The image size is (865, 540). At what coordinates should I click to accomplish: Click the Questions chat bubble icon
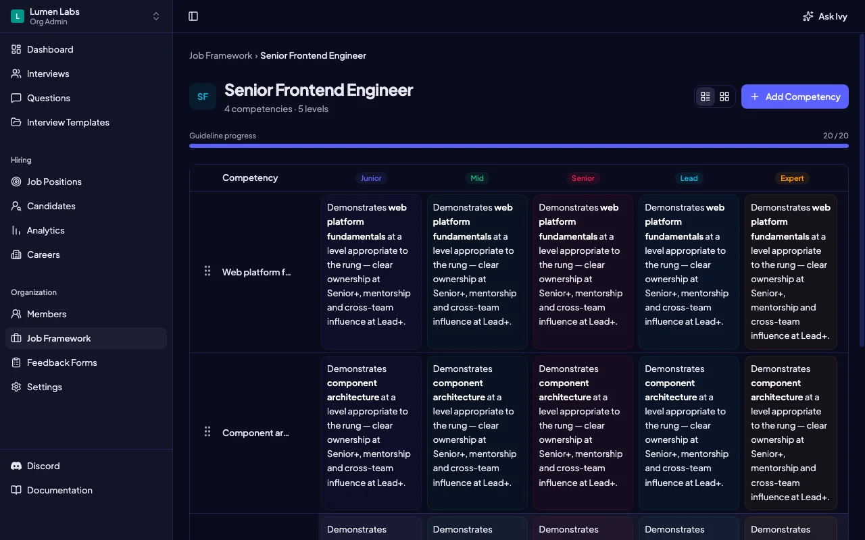pos(16,98)
